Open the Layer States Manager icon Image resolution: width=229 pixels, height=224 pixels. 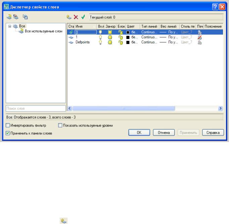(25, 17)
